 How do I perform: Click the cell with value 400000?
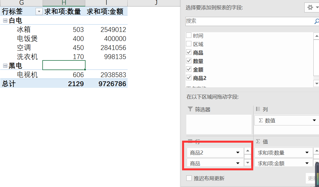point(106,38)
